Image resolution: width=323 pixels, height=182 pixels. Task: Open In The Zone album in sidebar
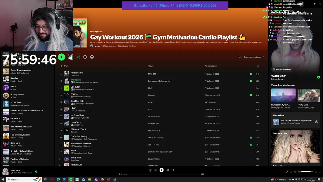coord(28,104)
